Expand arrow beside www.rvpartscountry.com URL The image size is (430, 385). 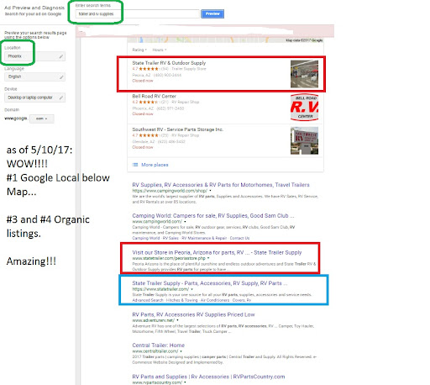[185, 382]
